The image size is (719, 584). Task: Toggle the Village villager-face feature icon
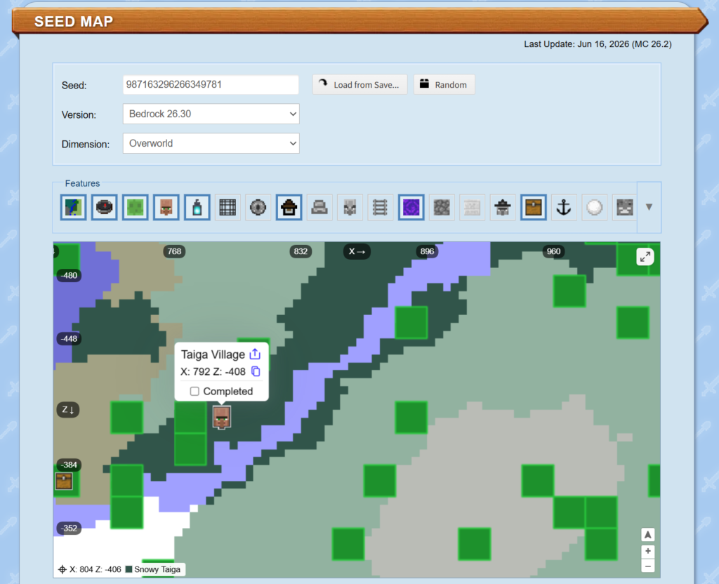click(x=166, y=207)
